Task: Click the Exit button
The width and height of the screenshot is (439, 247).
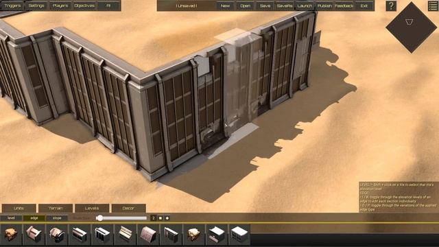Action: (x=364, y=5)
